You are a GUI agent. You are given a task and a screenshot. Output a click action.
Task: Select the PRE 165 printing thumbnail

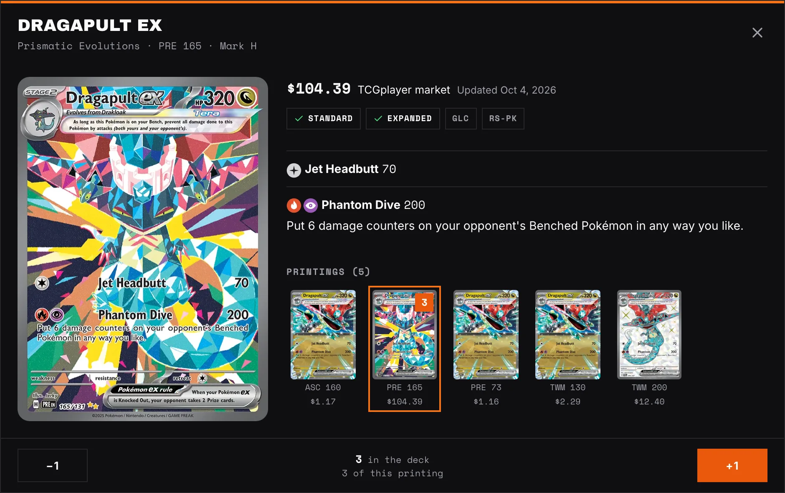click(x=405, y=335)
